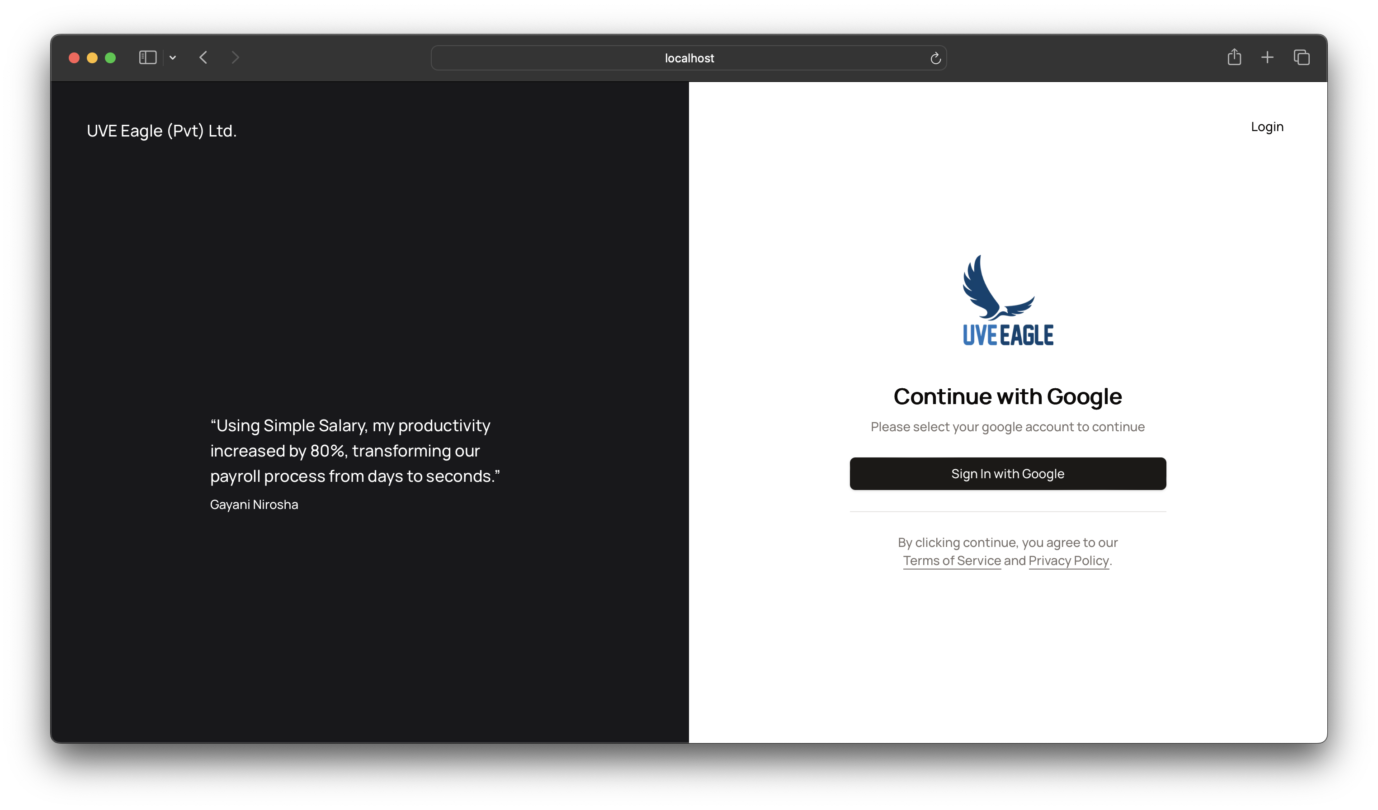The height and width of the screenshot is (810, 1378).
Task: Click the Terms of Service link
Action: (952, 560)
